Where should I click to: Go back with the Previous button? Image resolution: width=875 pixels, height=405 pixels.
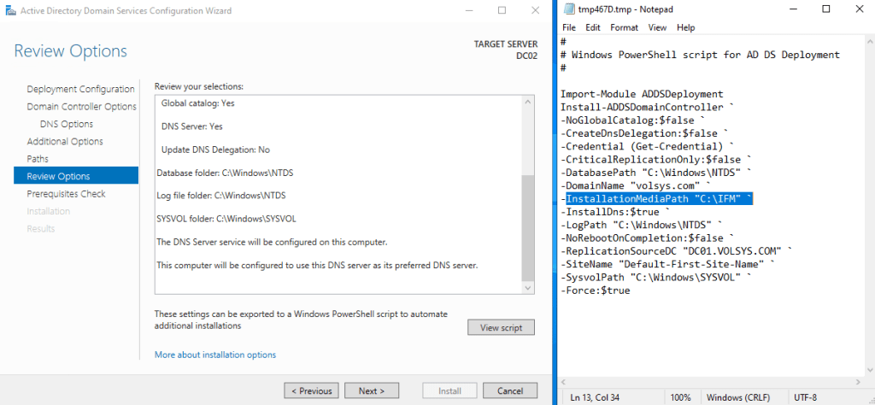coord(312,390)
